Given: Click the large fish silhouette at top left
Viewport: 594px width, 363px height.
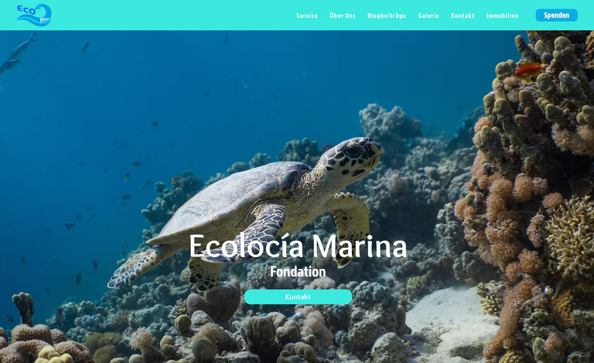Looking at the screenshot, I should [x=19, y=53].
